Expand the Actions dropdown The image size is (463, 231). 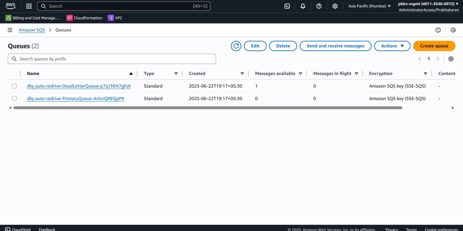[x=392, y=46]
